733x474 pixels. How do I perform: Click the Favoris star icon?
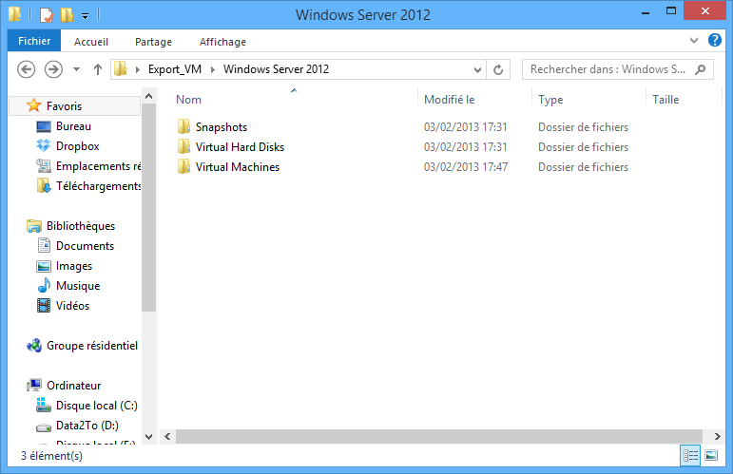pyautogui.click(x=33, y=105)
